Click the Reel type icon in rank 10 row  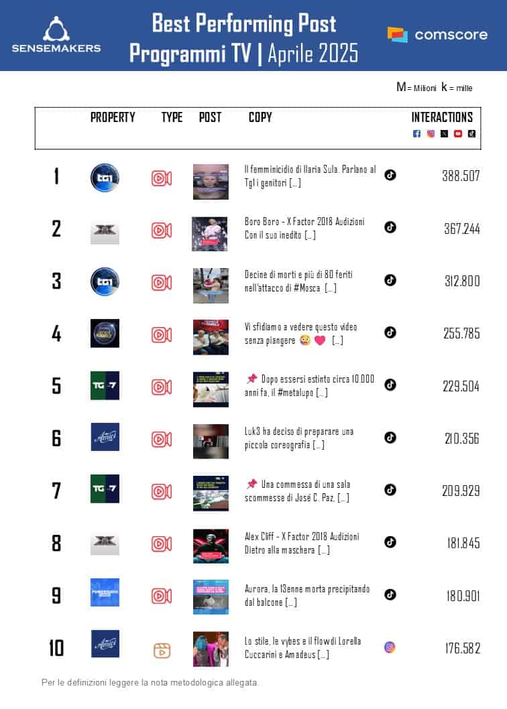click(x=162, y=650)
